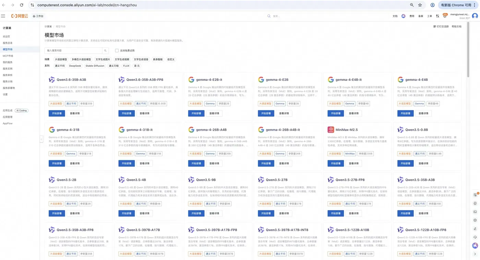
Task: Collapse the right rail with the chevron
Action: (x=475, y=254)
